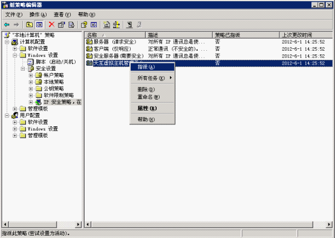Expand the 管理模板 node under 用户配置
Screen dimensions: 335x238
point(15,135)
